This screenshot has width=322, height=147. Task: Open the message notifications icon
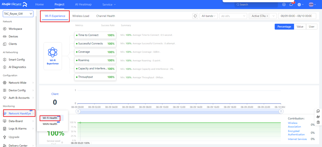[x=291, y=4]
